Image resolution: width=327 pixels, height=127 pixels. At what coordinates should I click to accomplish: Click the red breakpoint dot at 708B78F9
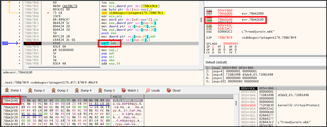20,43
